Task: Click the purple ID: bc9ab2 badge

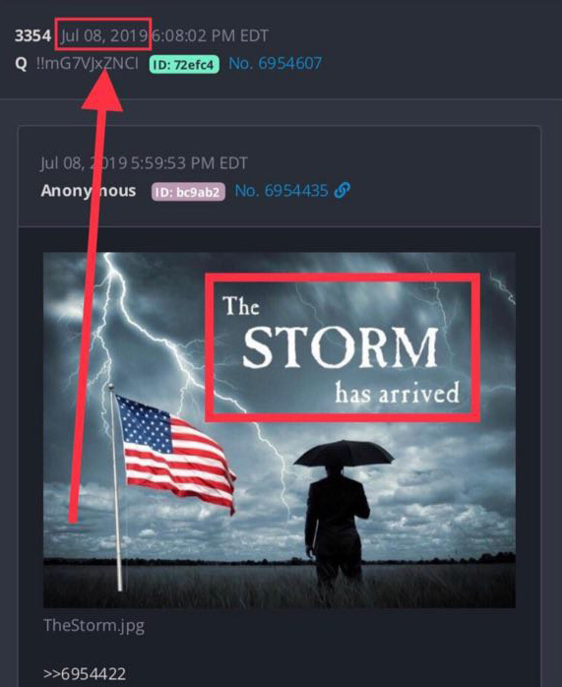Action: point(188,192)
